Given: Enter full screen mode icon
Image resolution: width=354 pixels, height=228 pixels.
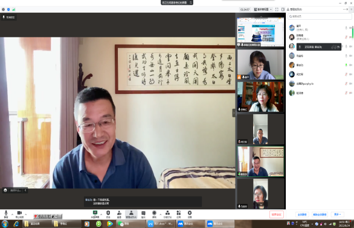Looking at the screenshot, I should click(277, 10).
